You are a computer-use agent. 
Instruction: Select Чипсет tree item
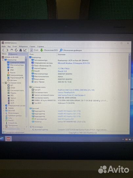(x=12, y=98)
